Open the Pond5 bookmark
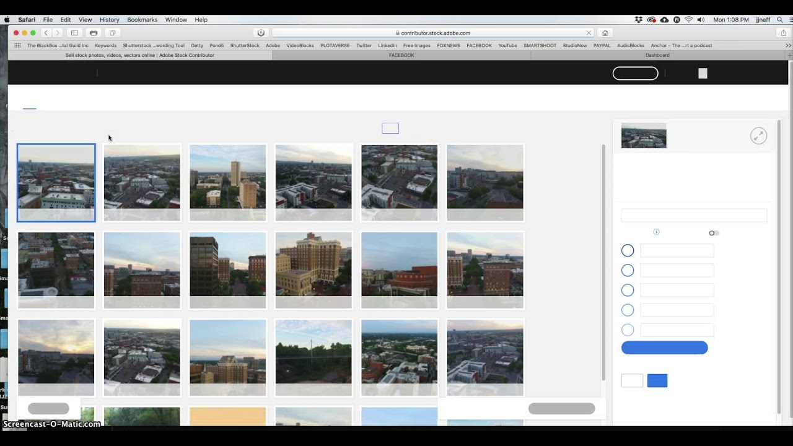The image size is (793, 446). [x=216, y=45]
